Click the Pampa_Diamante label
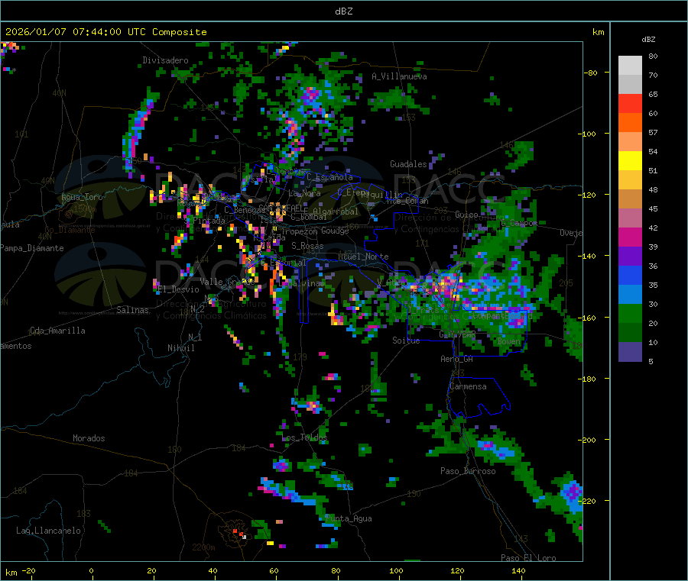 coord(32,248)
